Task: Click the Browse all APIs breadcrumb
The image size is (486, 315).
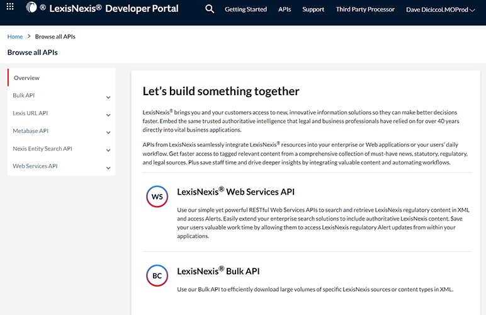Action: (55, 37)
